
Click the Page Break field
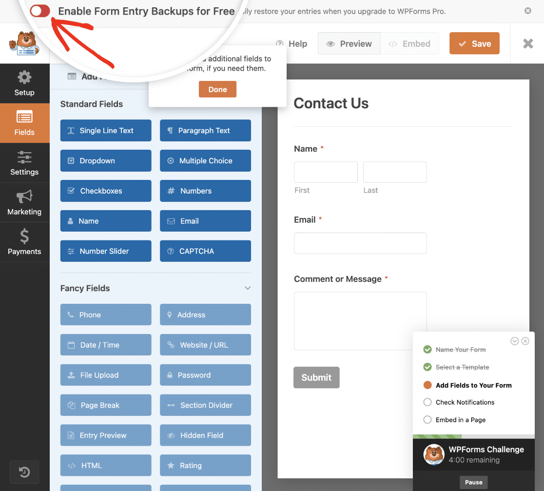click(106, 405)
